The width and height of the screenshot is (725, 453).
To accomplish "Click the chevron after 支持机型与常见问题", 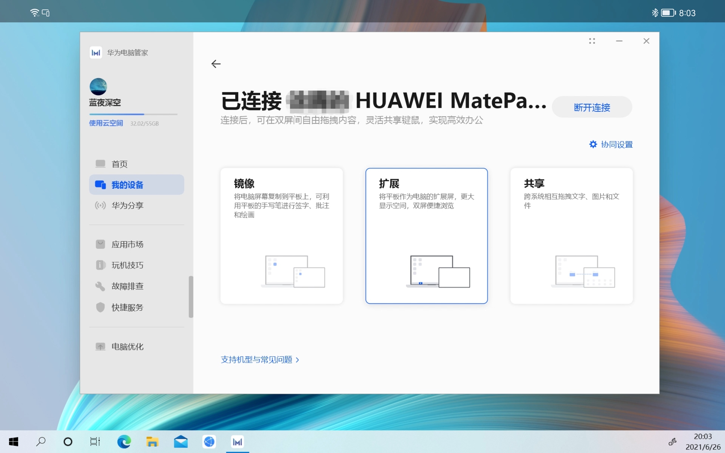I will (297, 360).
